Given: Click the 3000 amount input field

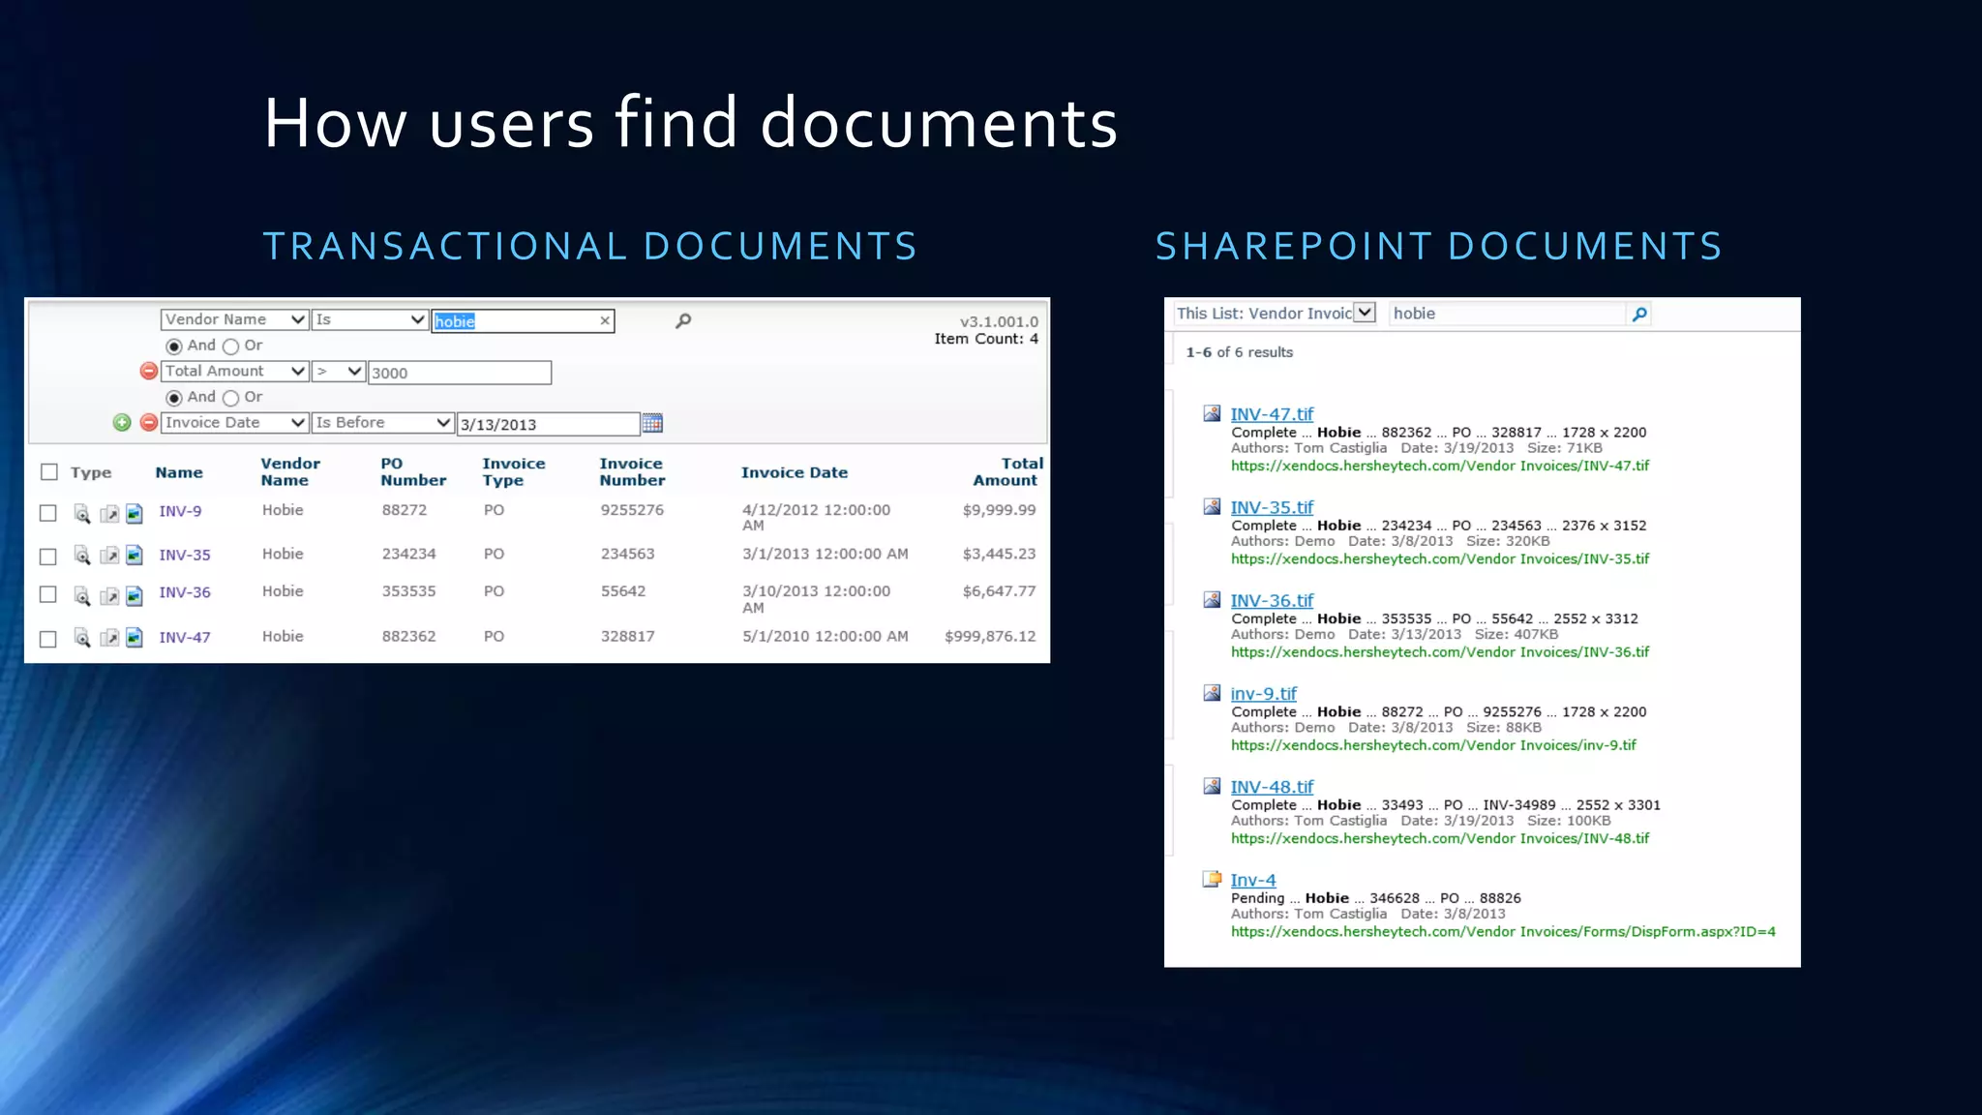Looking at the screenshot, I should [x=460, y=373].
